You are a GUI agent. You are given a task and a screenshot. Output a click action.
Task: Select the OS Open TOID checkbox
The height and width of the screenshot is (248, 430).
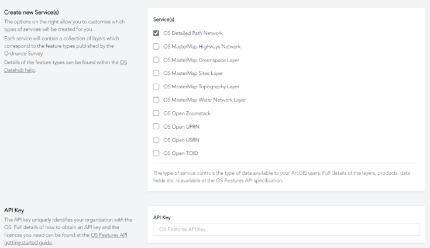point(156,153)
